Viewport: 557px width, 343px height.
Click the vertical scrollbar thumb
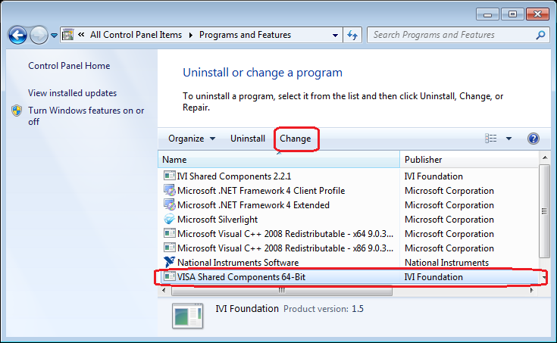545,211
